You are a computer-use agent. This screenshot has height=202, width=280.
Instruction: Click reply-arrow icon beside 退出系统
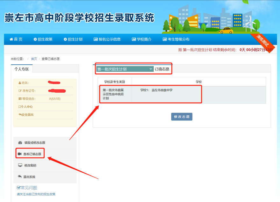click(20, 177)
